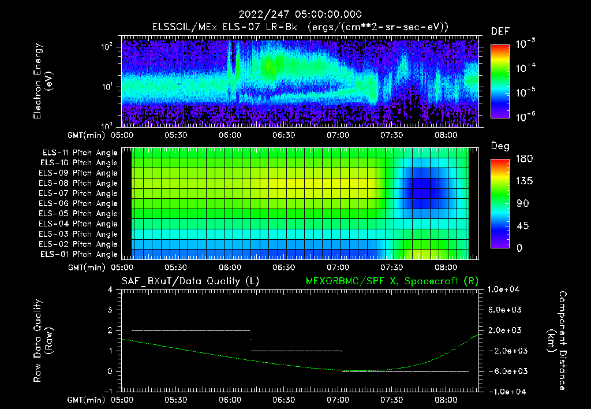
Task: Click the 180 tick on Deg scale
Action: [524, 158]
